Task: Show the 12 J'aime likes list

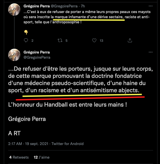Action: (x=41, y=157)
